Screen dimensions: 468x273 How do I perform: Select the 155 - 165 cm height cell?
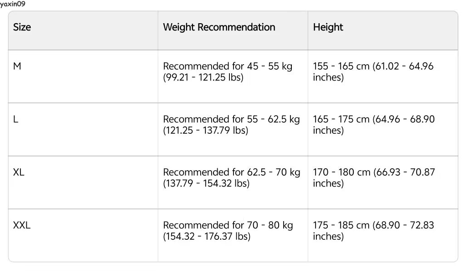[x=373, y=72]
